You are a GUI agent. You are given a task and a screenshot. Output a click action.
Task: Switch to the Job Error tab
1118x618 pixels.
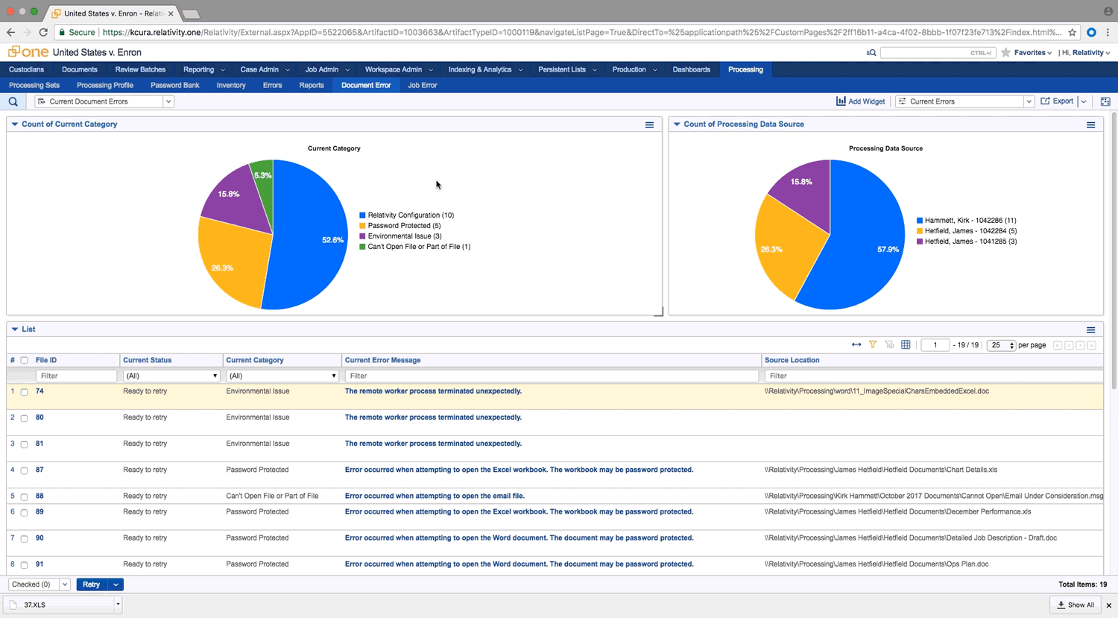422,85
